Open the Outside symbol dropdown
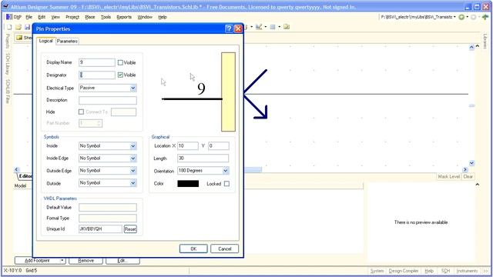 [133, 183]
